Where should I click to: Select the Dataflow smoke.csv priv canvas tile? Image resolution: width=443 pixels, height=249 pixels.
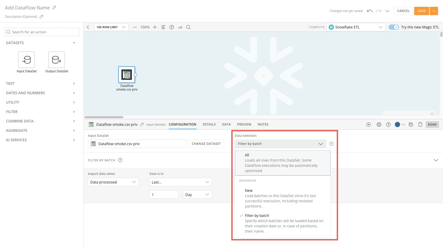click(127, 75)
